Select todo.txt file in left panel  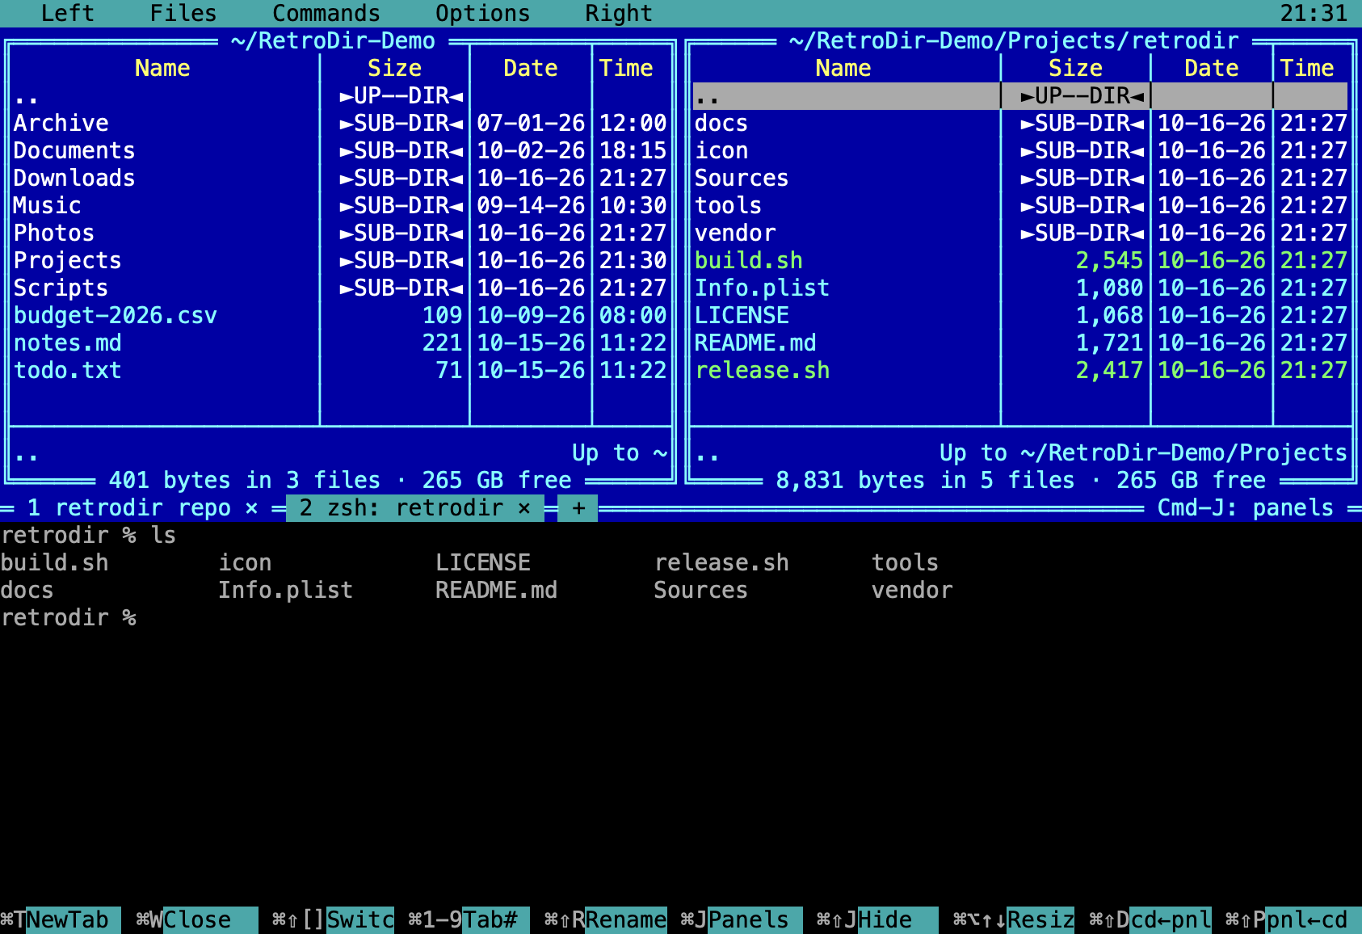[340, 370]
